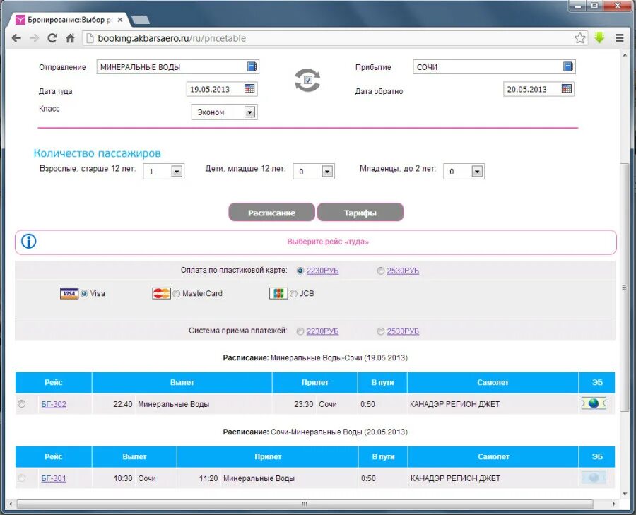636x515 pixels.
Task: Click the Visa card logo
Action: click(69, 294)
